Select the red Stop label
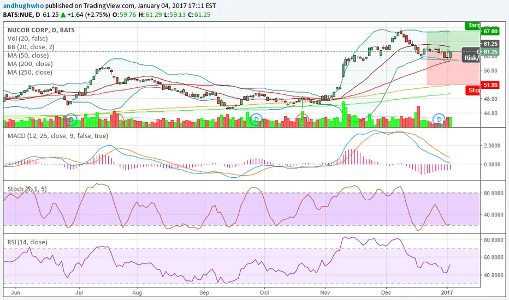 [473, 90]
